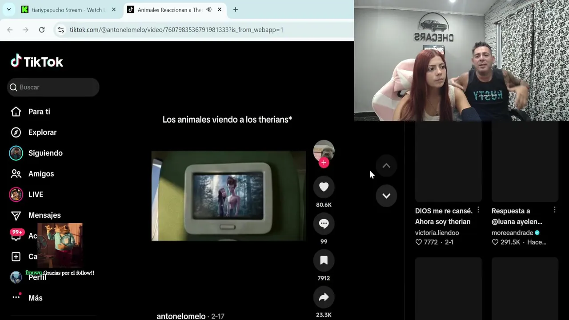Open options for Respuesta a @luana video
Viewport: 569px width, 320px height.
pyautogui.click(x=555, y=210)
